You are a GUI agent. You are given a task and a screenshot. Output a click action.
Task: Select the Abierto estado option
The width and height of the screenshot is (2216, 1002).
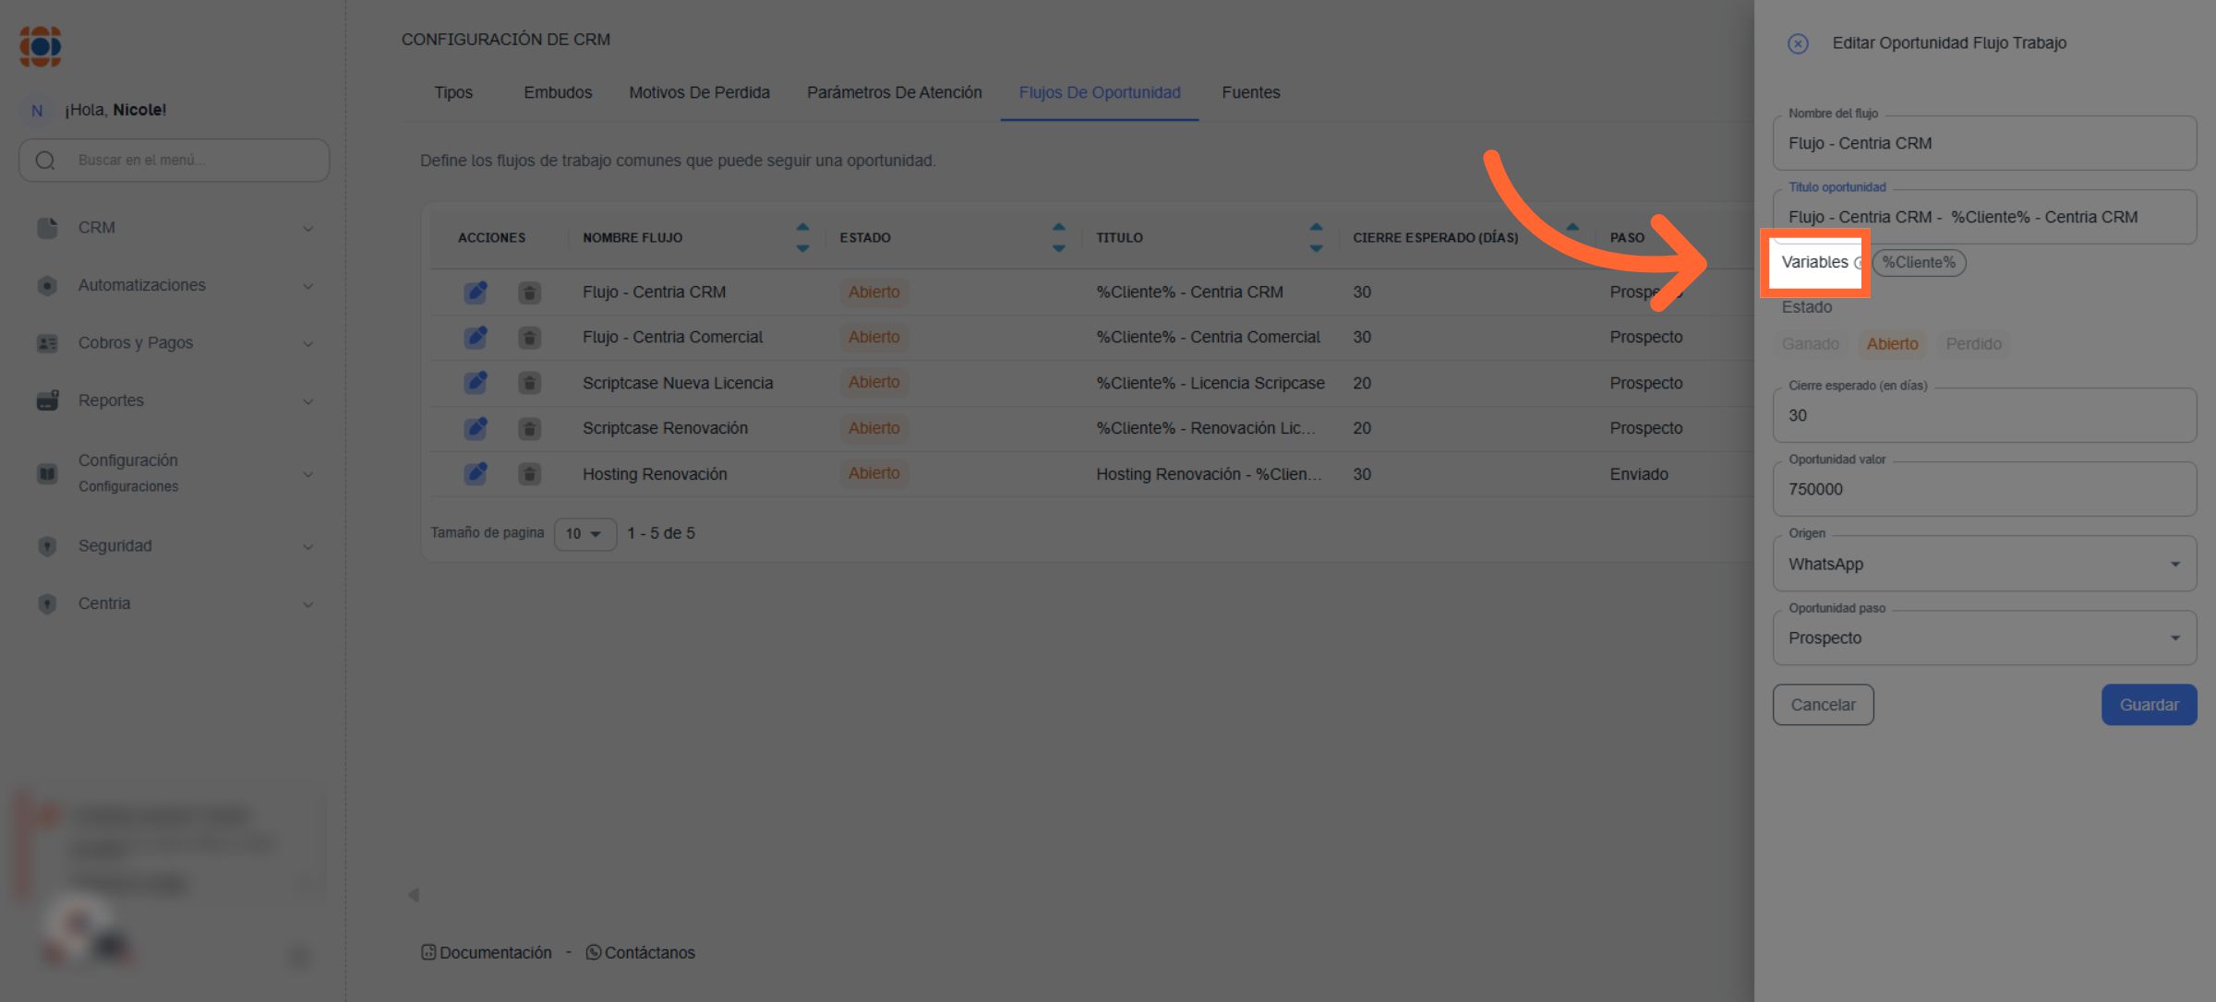click(x=1892, y=344)
